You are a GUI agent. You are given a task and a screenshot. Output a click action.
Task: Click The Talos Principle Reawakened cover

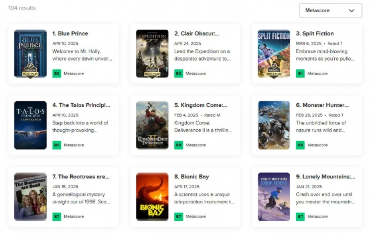pyautogui.click(x=30, y=125)
